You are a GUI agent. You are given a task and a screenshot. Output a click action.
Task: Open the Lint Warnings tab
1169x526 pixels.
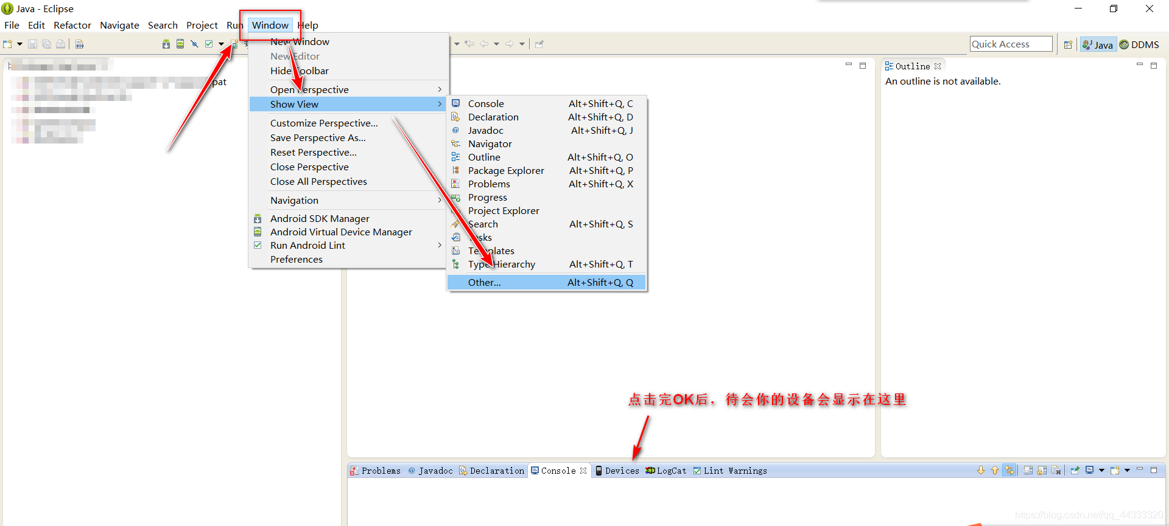730,471
